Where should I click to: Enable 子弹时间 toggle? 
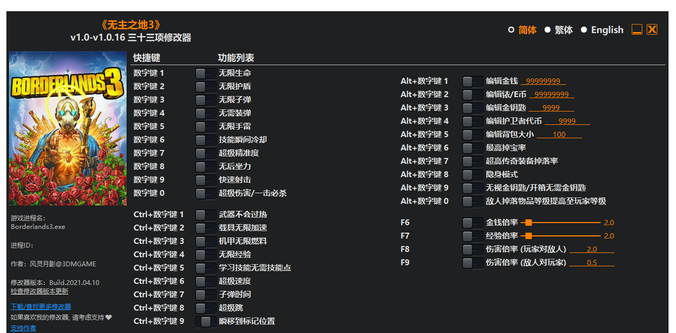click(x=206, y=295)
